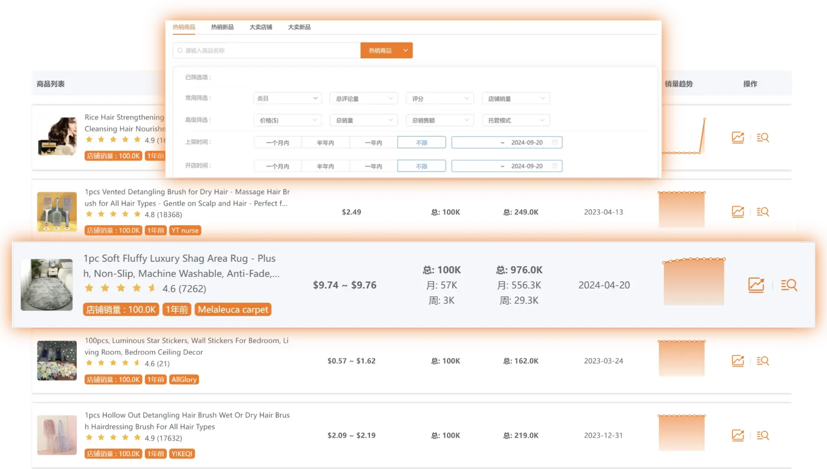This screenshot has width=827, height=469.
Task: Open detail search icon for Hollow Out Detangling Brush row
Action: (x=763, y=435)
